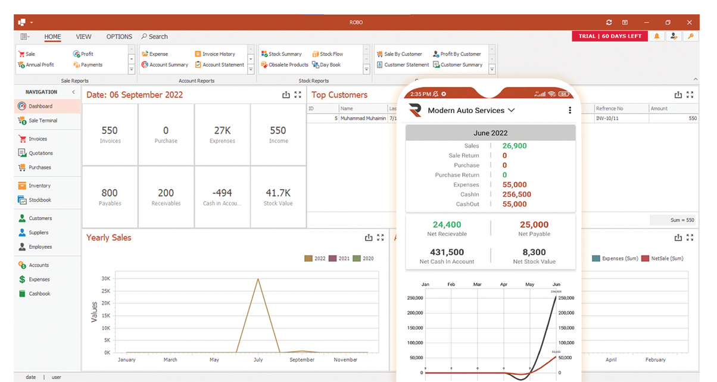Expand the Sale Reports gallery dropdown
This screenshot has height=382, width=717.
[x=132, y=70]
